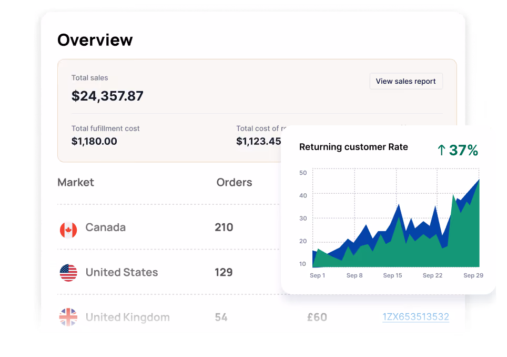Click the 40 y-axis label

click(303, 195)
